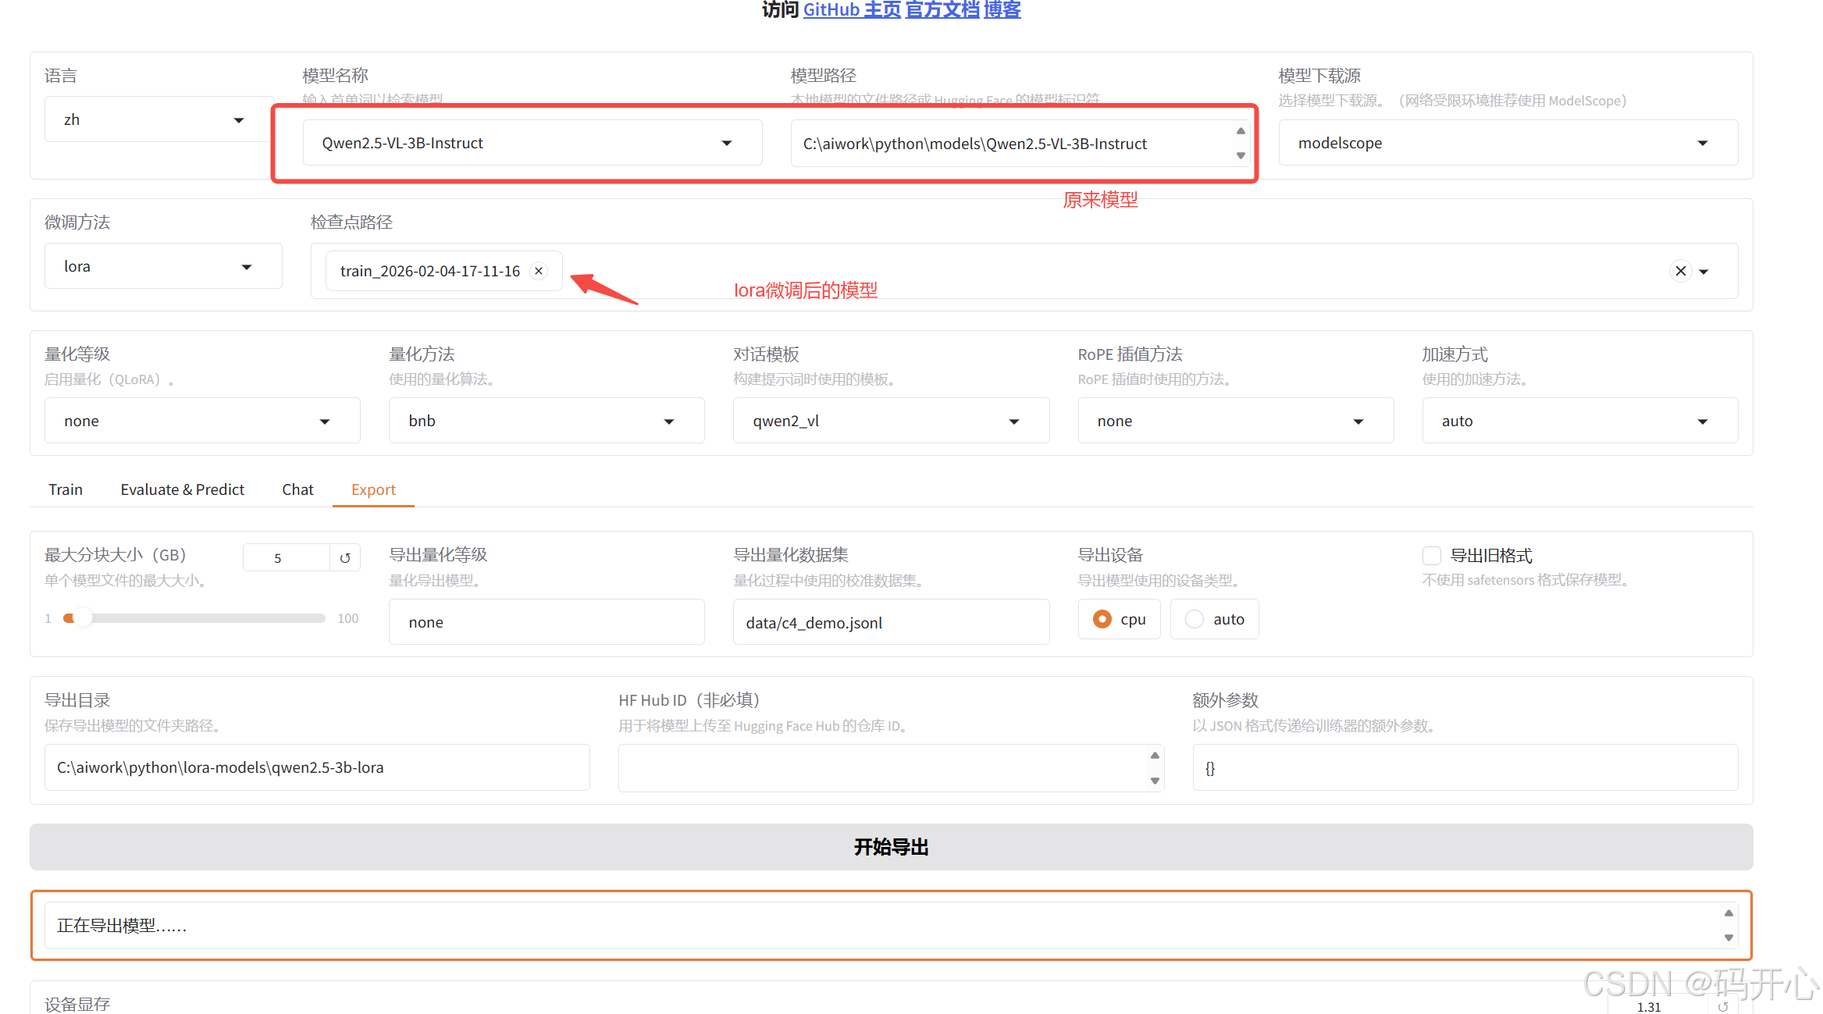1823x1014 pixels.
Task: Select cpu as export device
Action: pyautogui.click(x=1102, y=619)
